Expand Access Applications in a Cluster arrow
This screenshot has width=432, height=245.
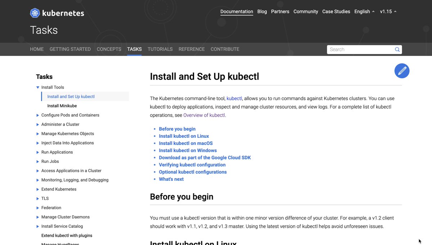38,171
